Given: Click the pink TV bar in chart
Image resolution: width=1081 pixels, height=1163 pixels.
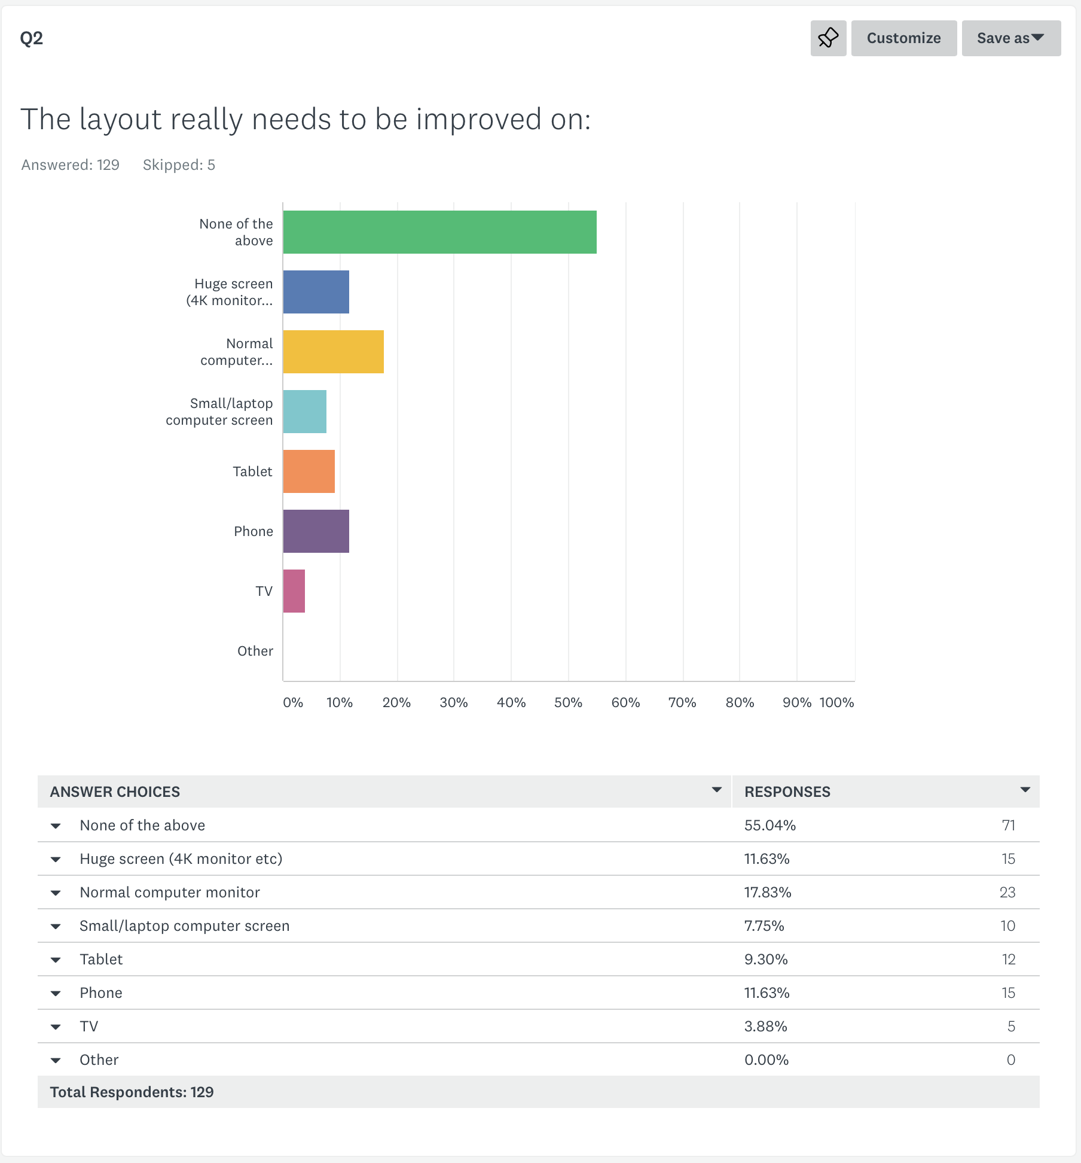Looking at the screenshot, I should click(x=294, y=591).
